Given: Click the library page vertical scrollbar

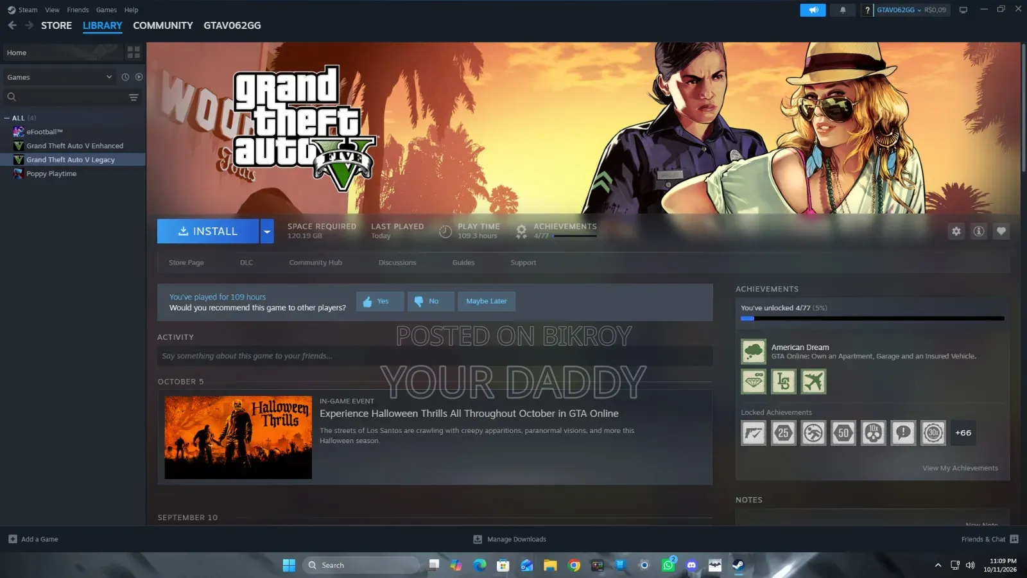Looking at the screenshot, I should point(1024,108).
